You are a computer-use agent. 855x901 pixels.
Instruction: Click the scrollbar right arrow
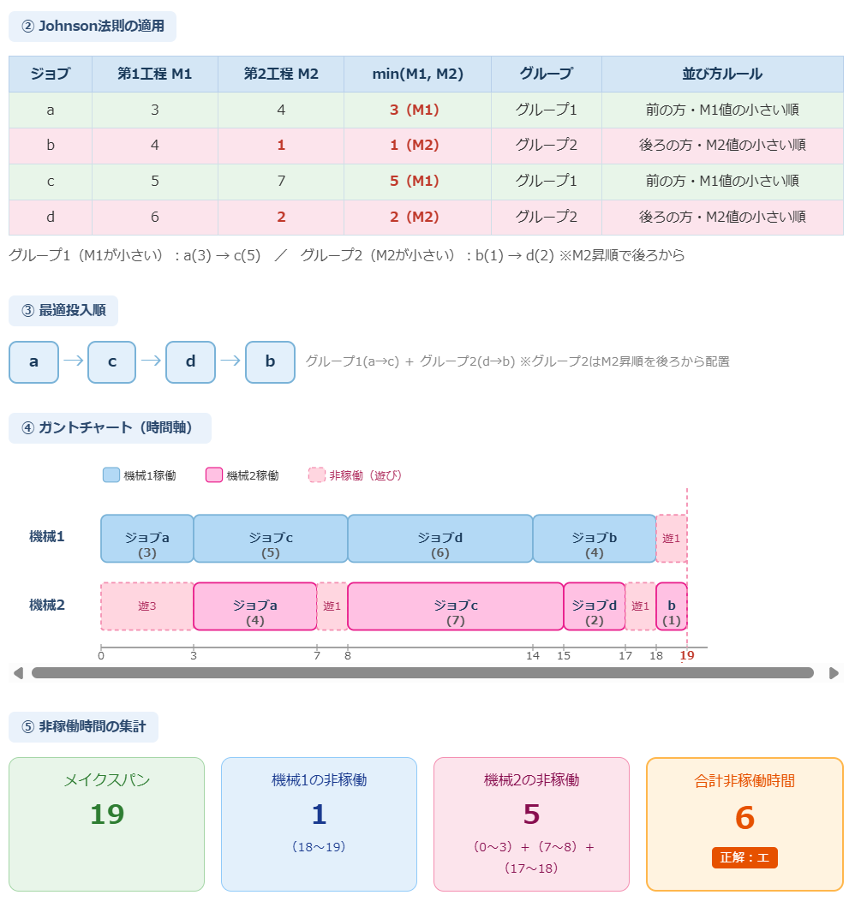click(x=834, y=673)
